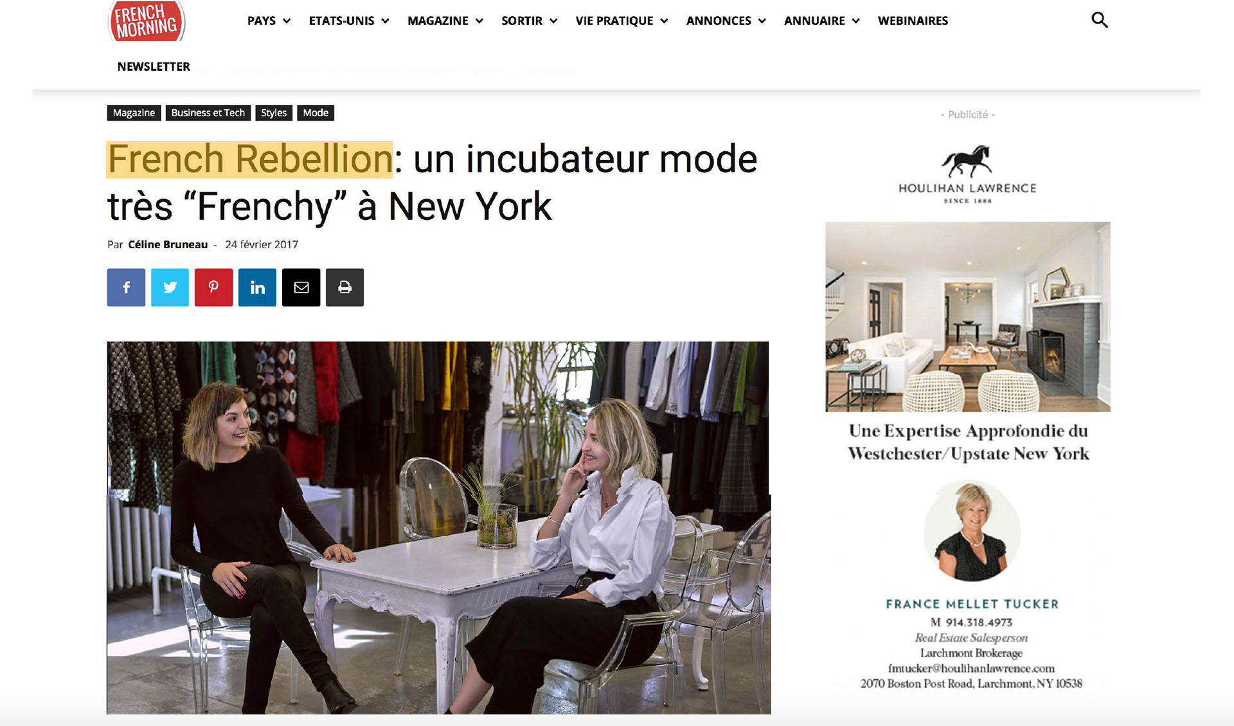Select the Business et Tech category tag
Screen dimensions: 1234x726
pyautogui.click(x=208, y=113)
